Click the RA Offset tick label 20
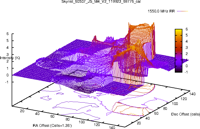Screen dimensions: 200x129 point(22,111)
